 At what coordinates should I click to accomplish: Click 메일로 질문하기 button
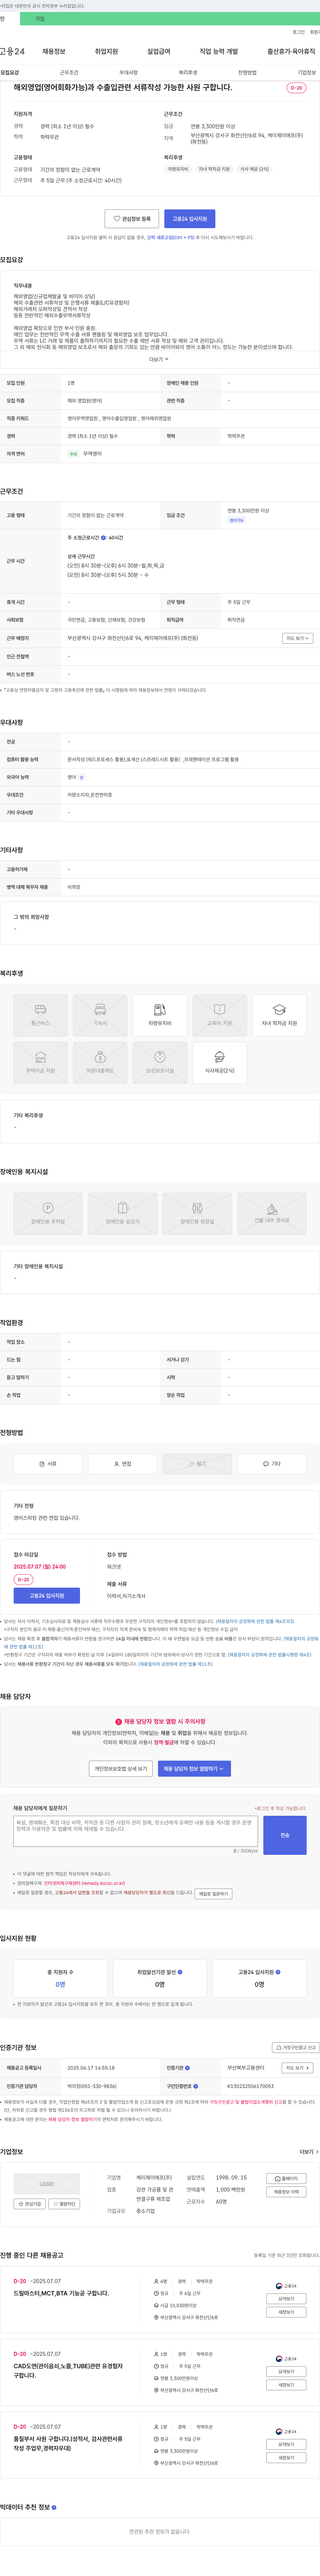click(213, 1894)
